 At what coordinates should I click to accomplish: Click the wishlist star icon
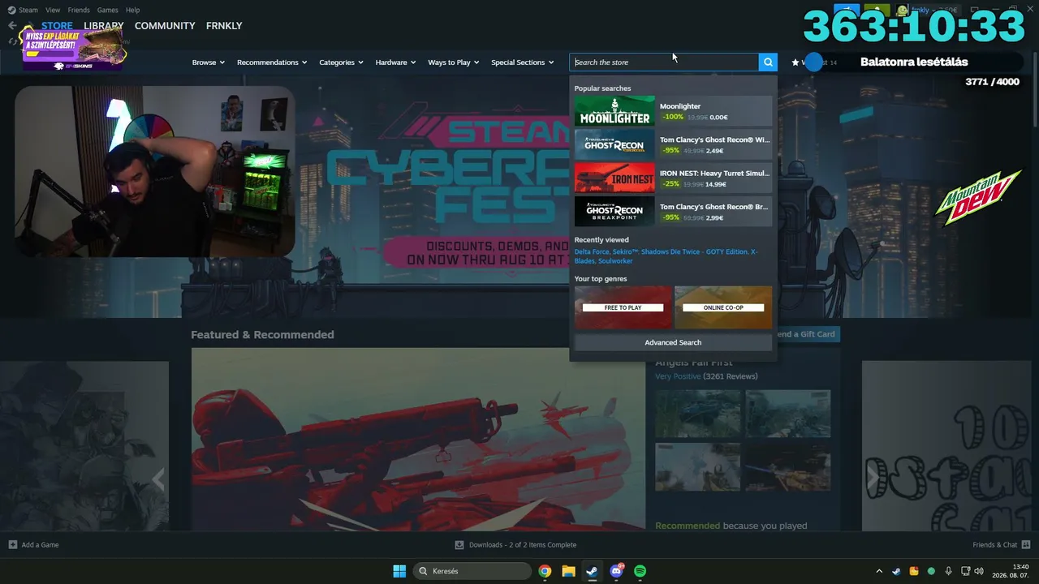795,62
